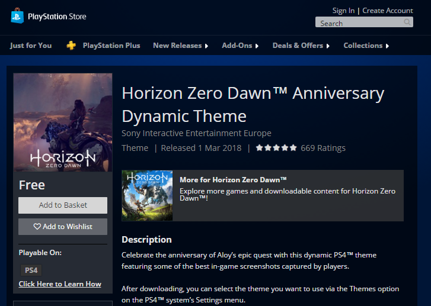Click the Add to Basket button
The image size is (431, 306).
coord(63,205)
